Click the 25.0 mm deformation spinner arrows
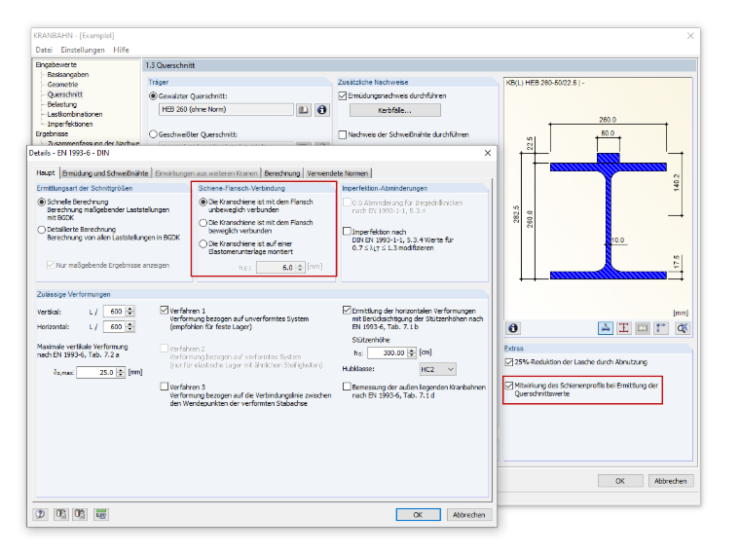The height and width of the screenshot is (555, 740). point(121,372)
